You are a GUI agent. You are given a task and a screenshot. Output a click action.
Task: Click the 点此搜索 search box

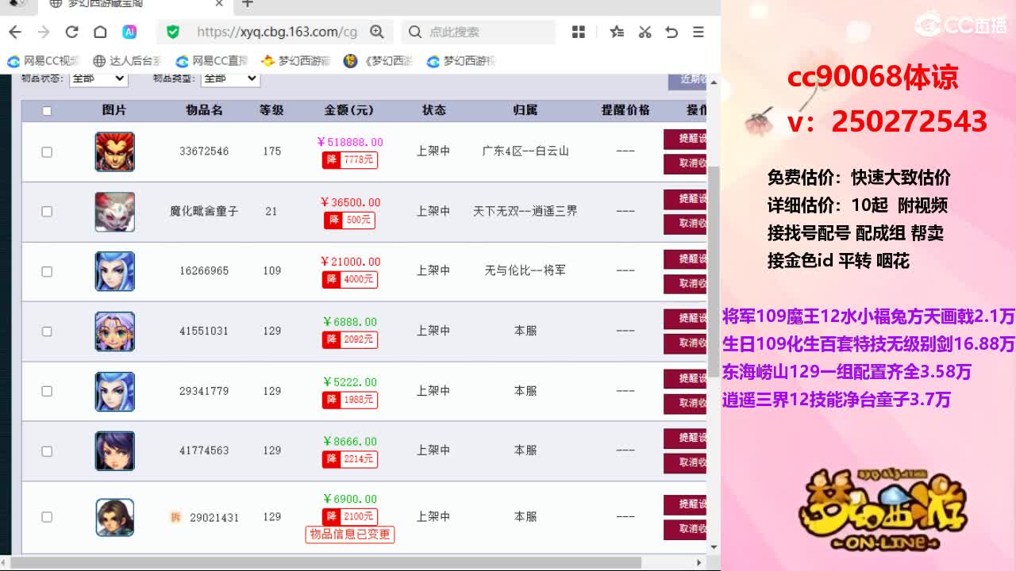coord(479,32)
